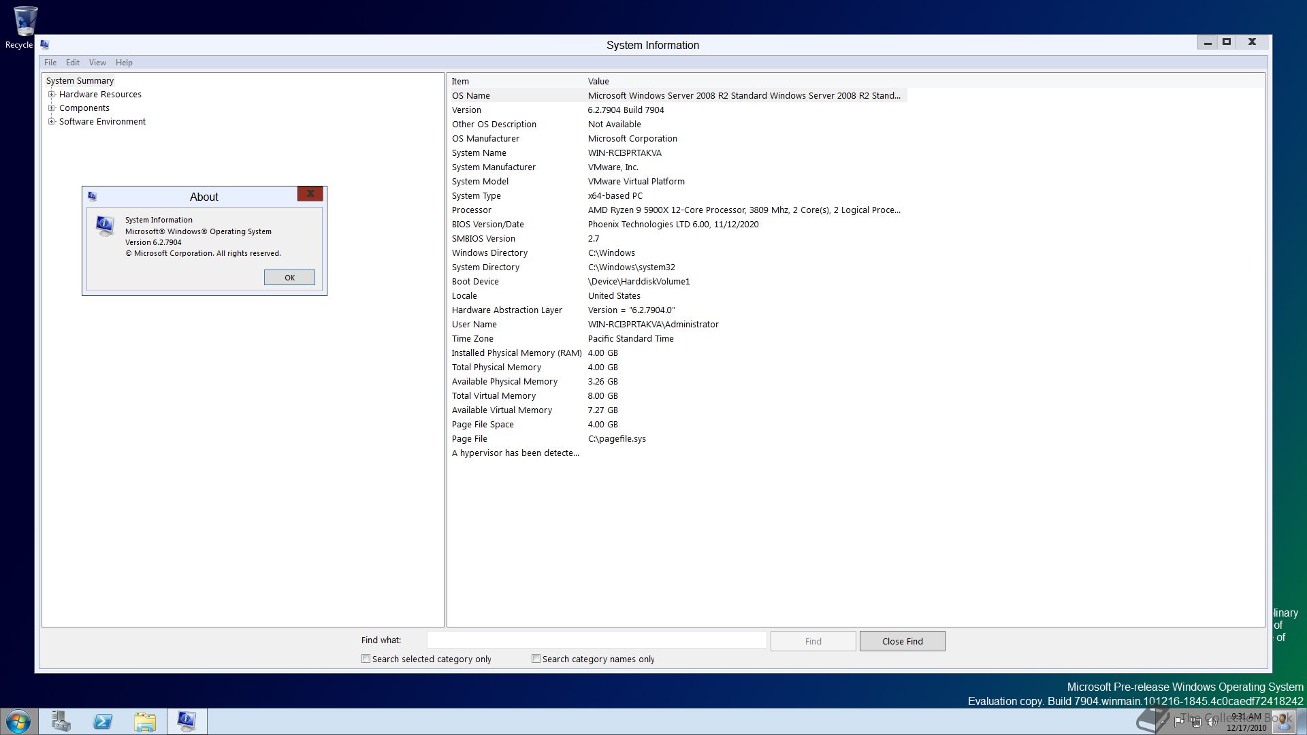Select the Page File Space row
The image size is (1307, 735).
click(x=677, y=425)
